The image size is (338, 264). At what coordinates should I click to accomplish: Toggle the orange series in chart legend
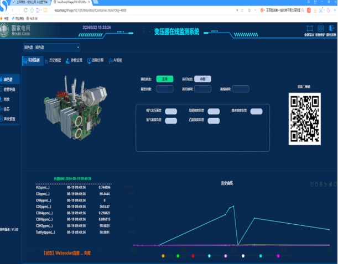click(x=163, y=256)
